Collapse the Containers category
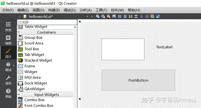Screen dimensions: 201x108 point(19,32)
